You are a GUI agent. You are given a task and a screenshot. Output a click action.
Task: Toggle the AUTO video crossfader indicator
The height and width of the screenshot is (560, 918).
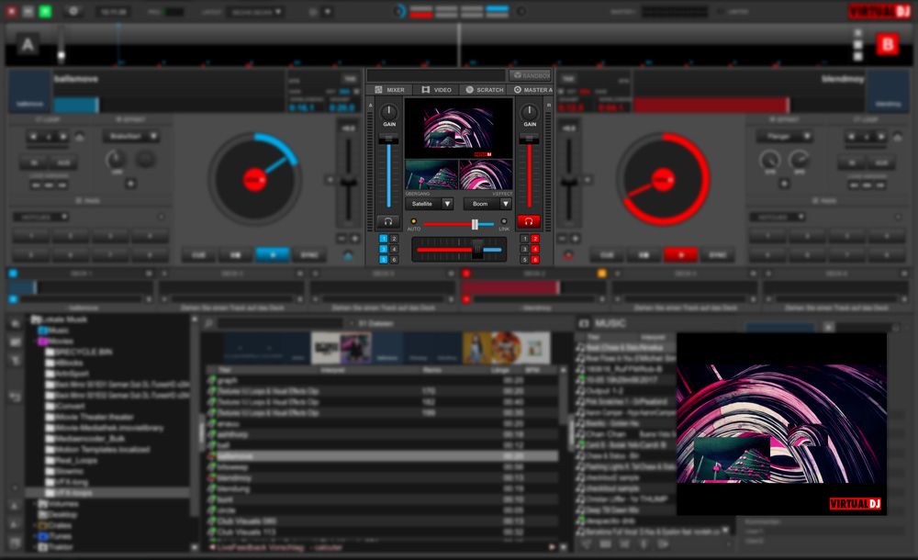(x=414, y=221)
